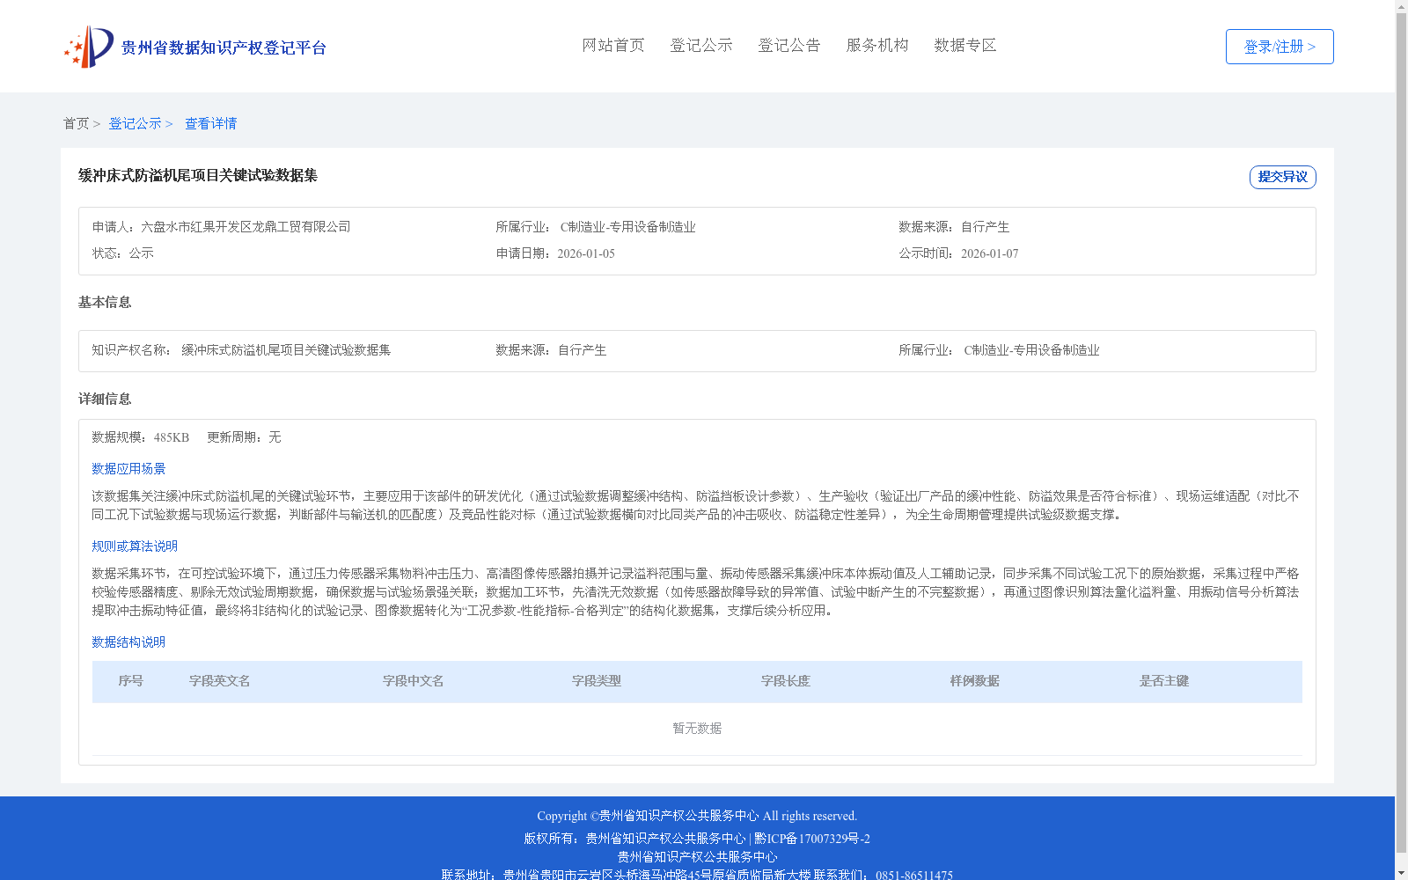Image resolution: width=1408 pixels, height=880 pixels.
Task: Click the 数据应用场景 heading
Action: point(128,469)
